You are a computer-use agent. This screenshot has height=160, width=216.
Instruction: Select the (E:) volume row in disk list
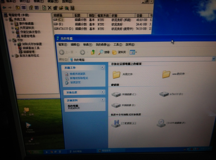coord(102,24)
